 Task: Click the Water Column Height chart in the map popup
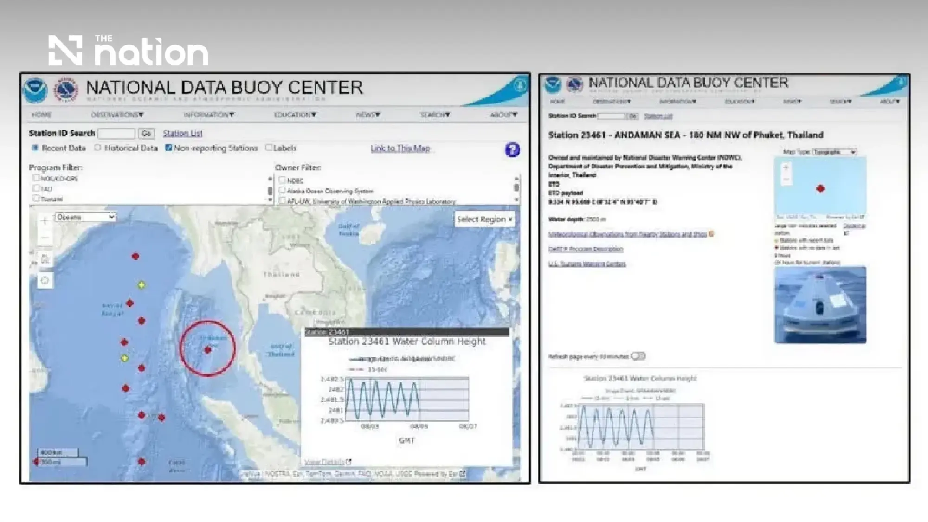coord(407,399)
